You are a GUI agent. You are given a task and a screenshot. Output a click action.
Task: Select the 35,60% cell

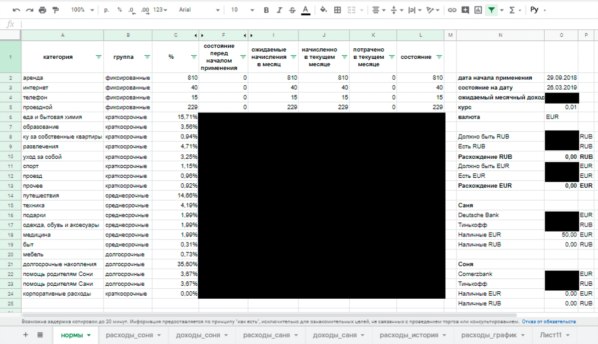tap(175, 264)
